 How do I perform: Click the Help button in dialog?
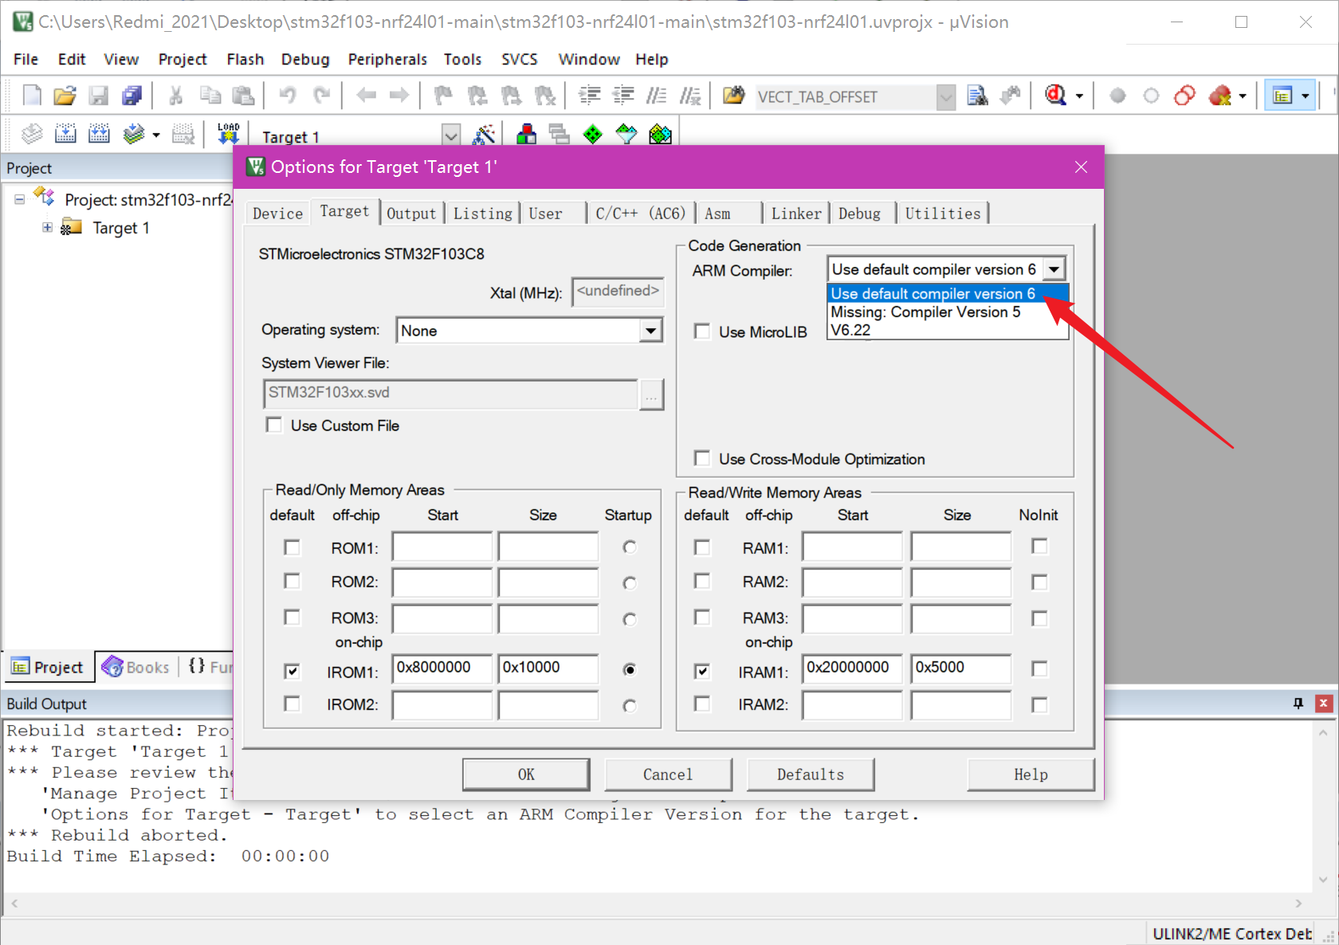tap(1031, 774)
